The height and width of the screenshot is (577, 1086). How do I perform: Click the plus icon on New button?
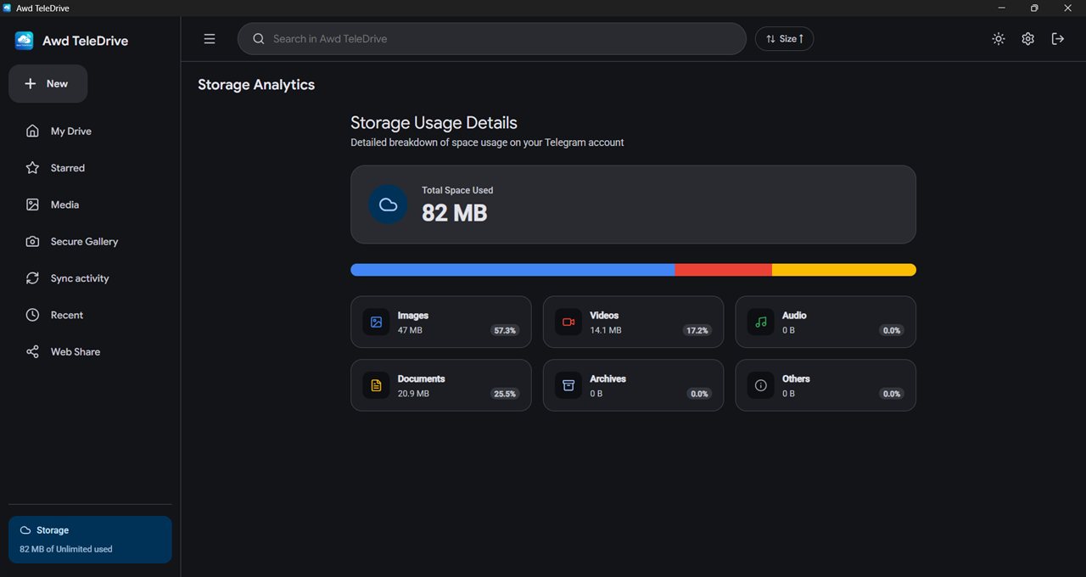pyautogui.click(x=31, y=83)
